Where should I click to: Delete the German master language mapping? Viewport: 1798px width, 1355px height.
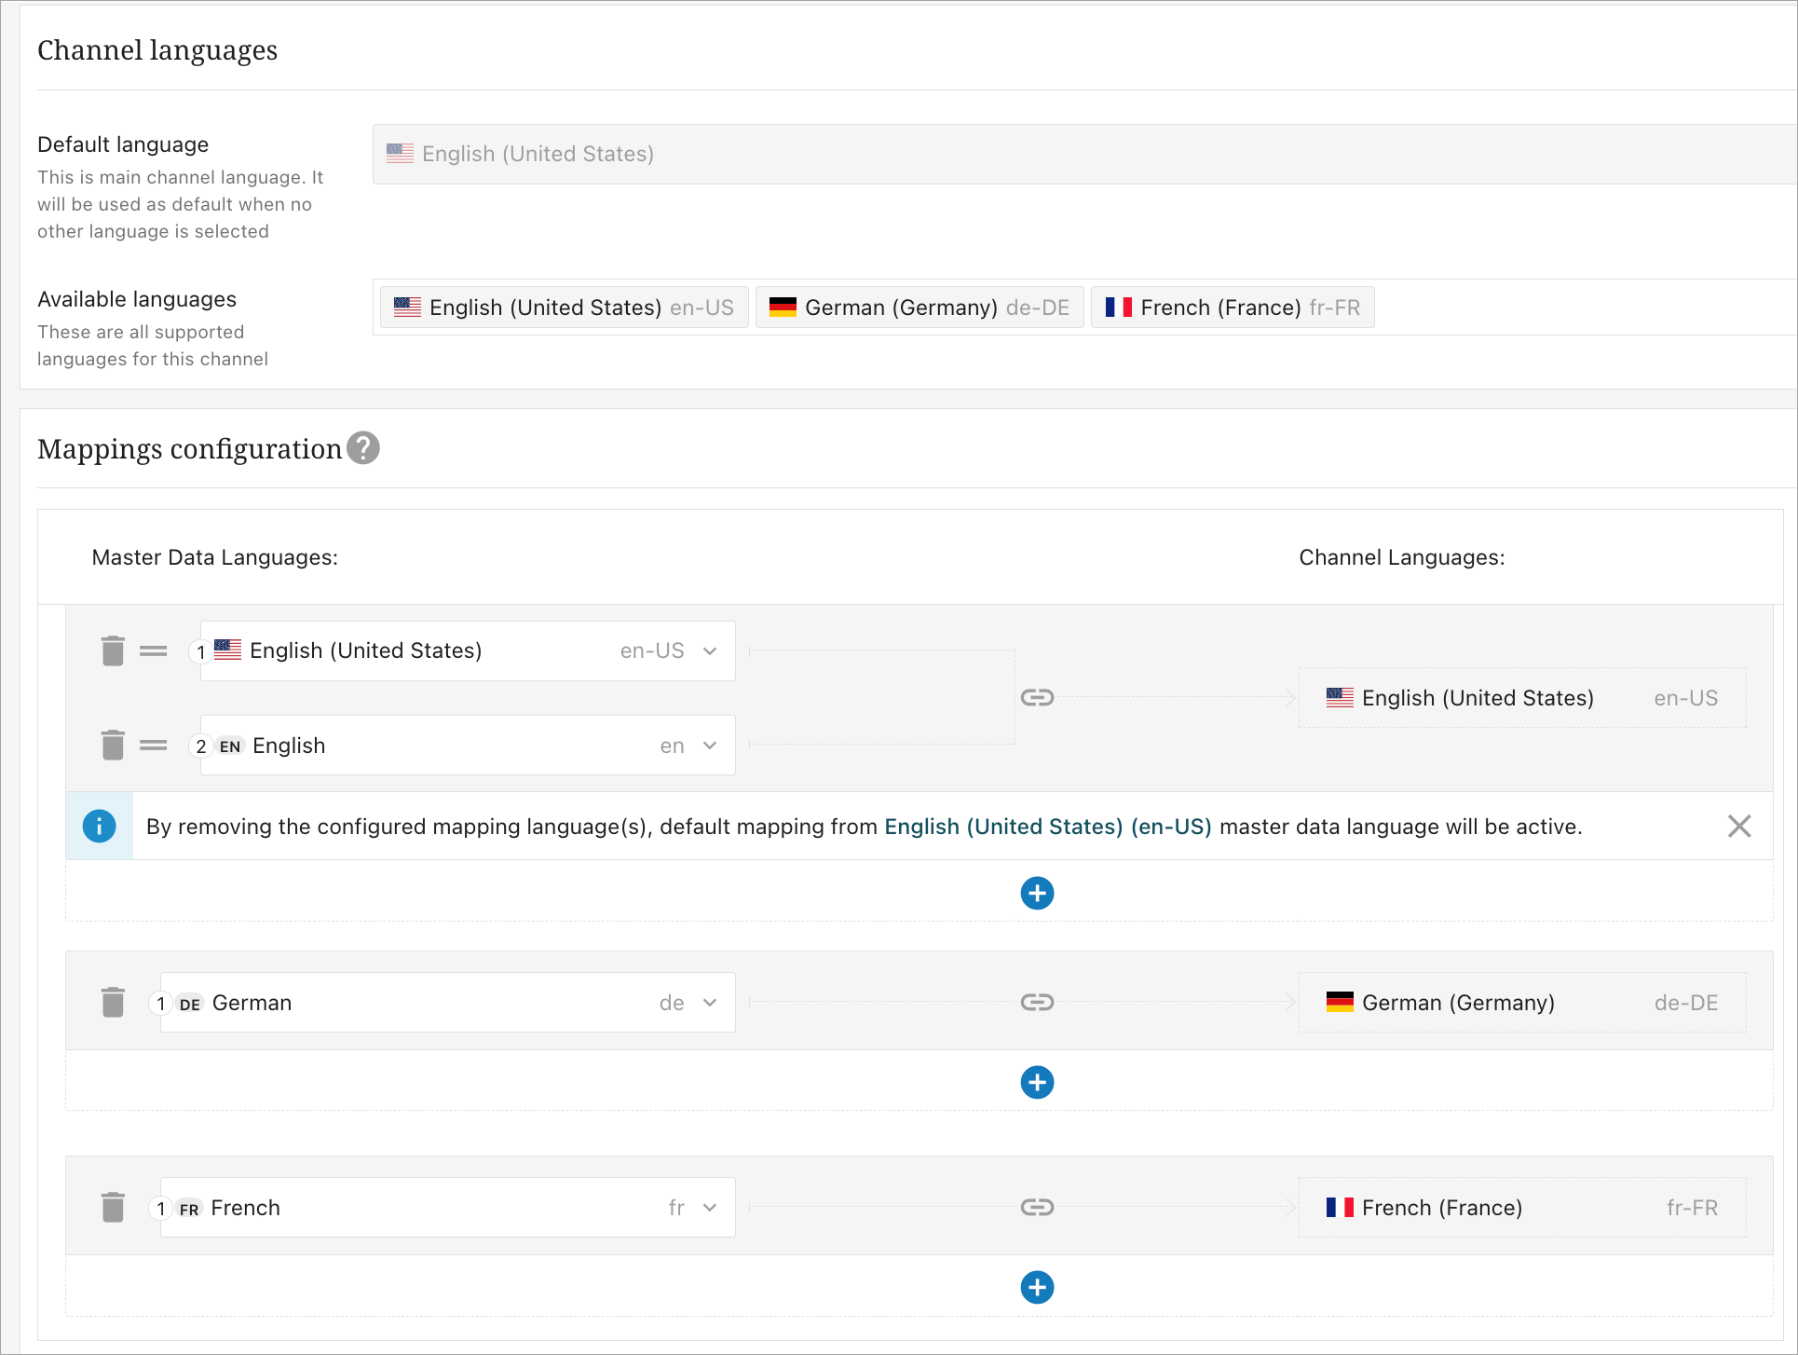[x=113, y=1002]
